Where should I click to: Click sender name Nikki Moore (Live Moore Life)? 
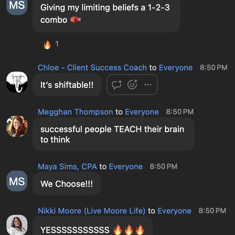click(x=91, y=211)
